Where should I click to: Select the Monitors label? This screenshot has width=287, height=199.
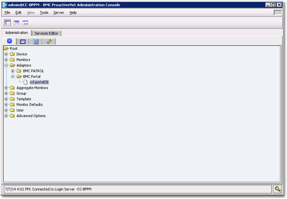click(x=23, y=60)
